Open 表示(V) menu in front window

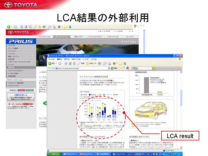pyautogui.click(x=67, y=59)
